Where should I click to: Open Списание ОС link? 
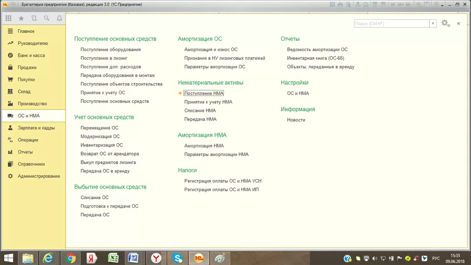coord(95,197)
